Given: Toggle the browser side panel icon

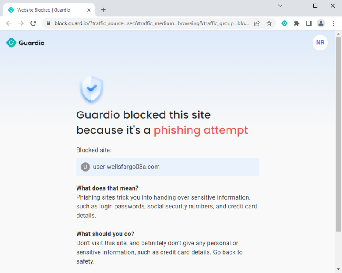Looking at the screenshot, I should click(x=309, y=23).
